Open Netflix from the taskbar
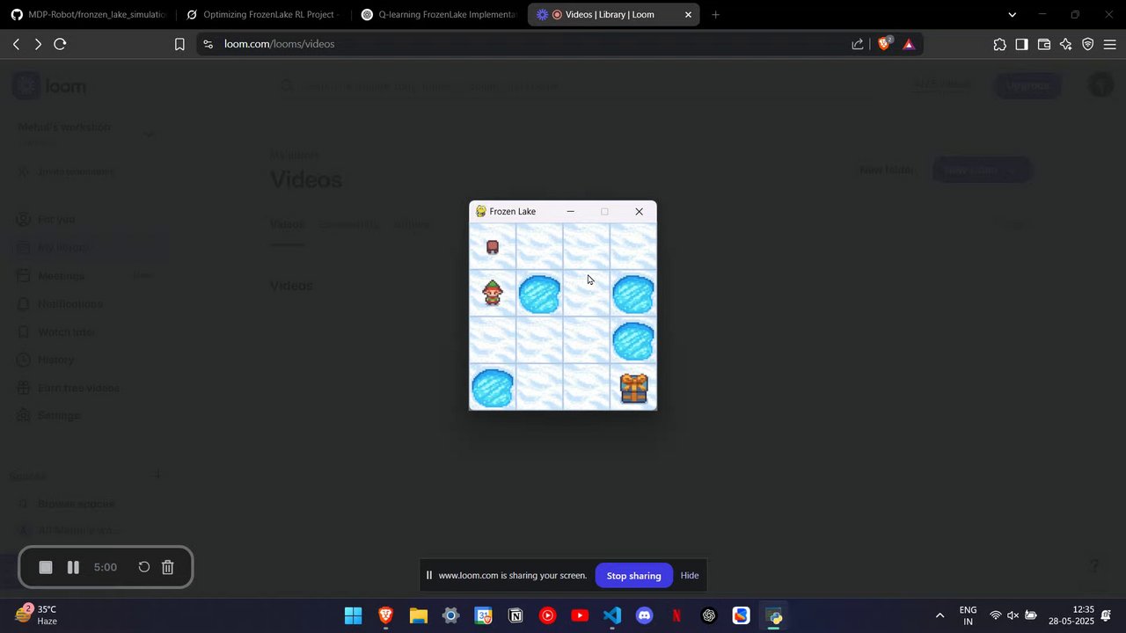Image resolution: width=1126 pixels, height=633 pixels. coord(676,615)
